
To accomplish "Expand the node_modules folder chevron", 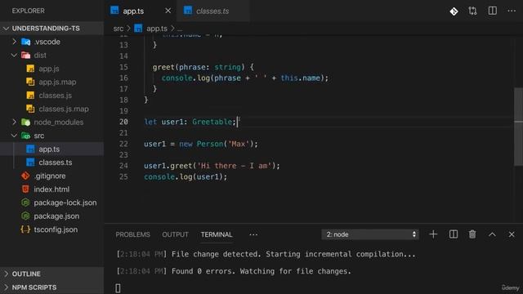I will [14, 122].
